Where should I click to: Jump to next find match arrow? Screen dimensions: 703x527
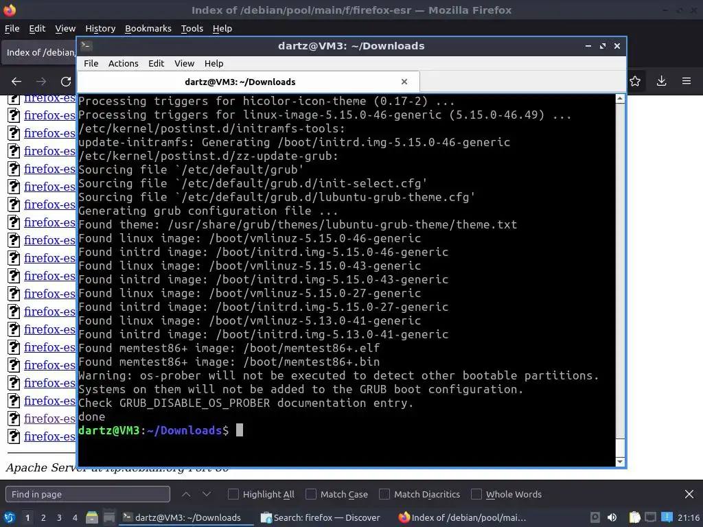click(x=207, y=494)
